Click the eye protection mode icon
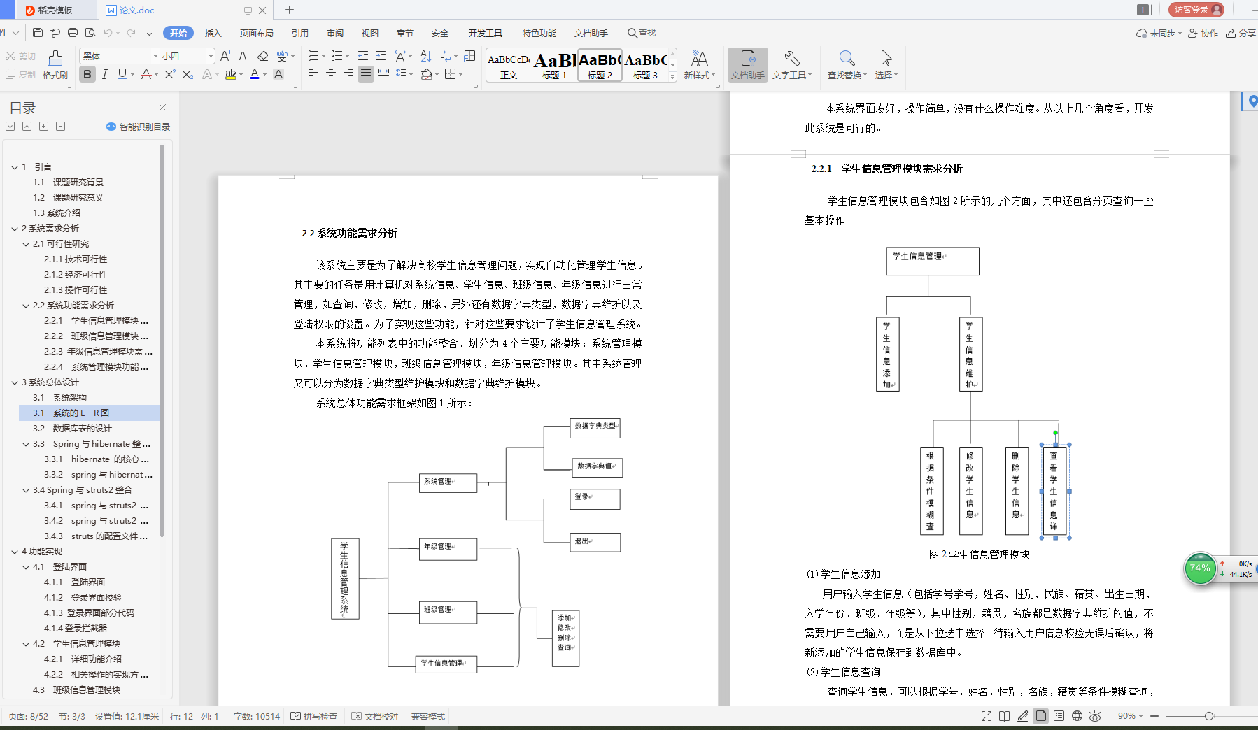Image resolution: width=1258 pixels, height=730 pixels. [x=1095, y=716]
